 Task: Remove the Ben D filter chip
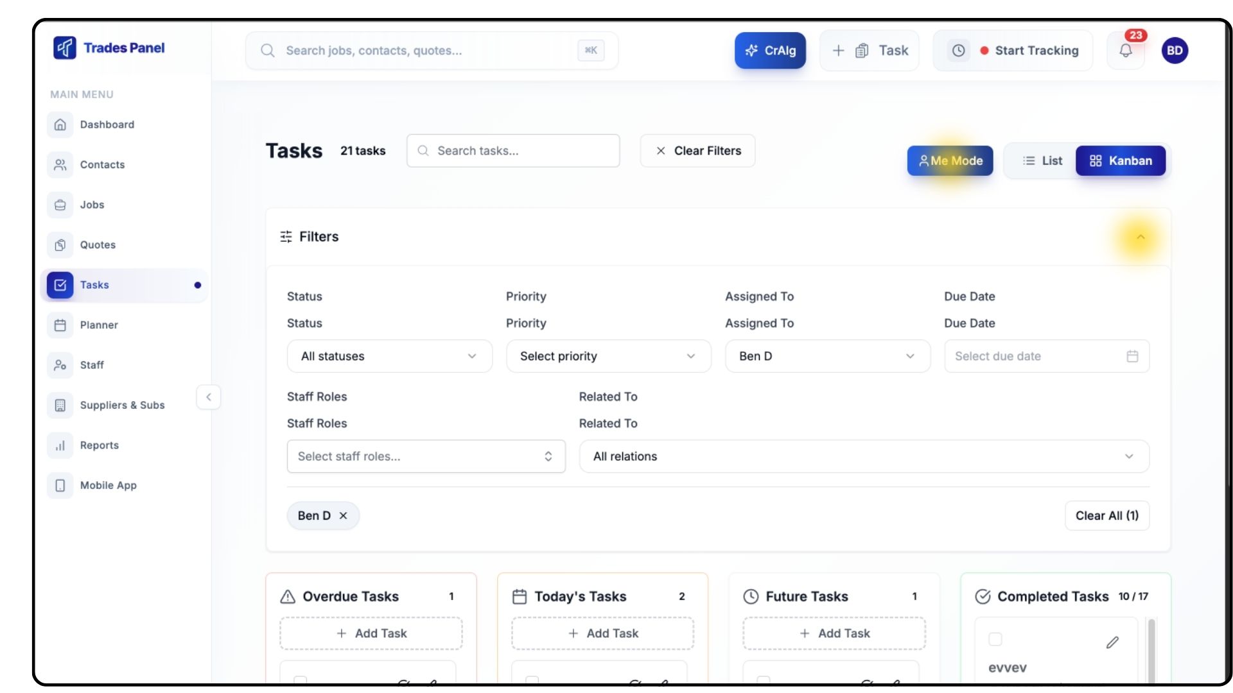[x=344, y=516]
